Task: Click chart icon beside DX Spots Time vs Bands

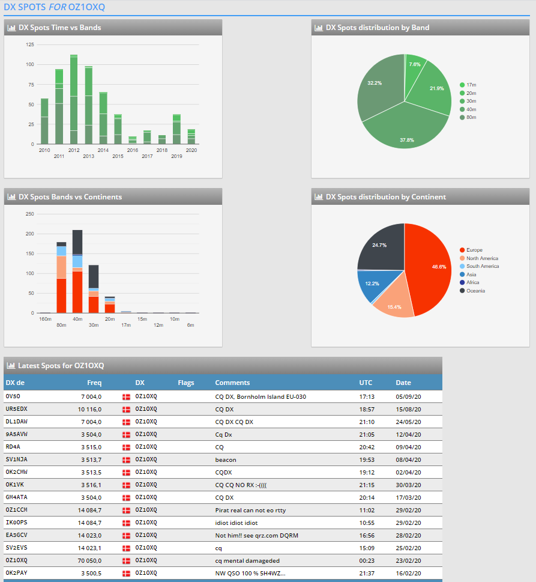Action: 11,28
